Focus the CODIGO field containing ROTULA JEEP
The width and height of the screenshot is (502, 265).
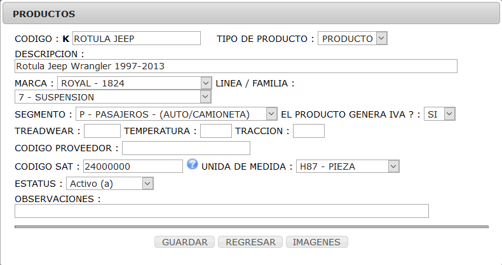click(137, 38)
